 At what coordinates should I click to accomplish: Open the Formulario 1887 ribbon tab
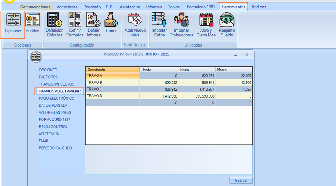pos(201,7)
